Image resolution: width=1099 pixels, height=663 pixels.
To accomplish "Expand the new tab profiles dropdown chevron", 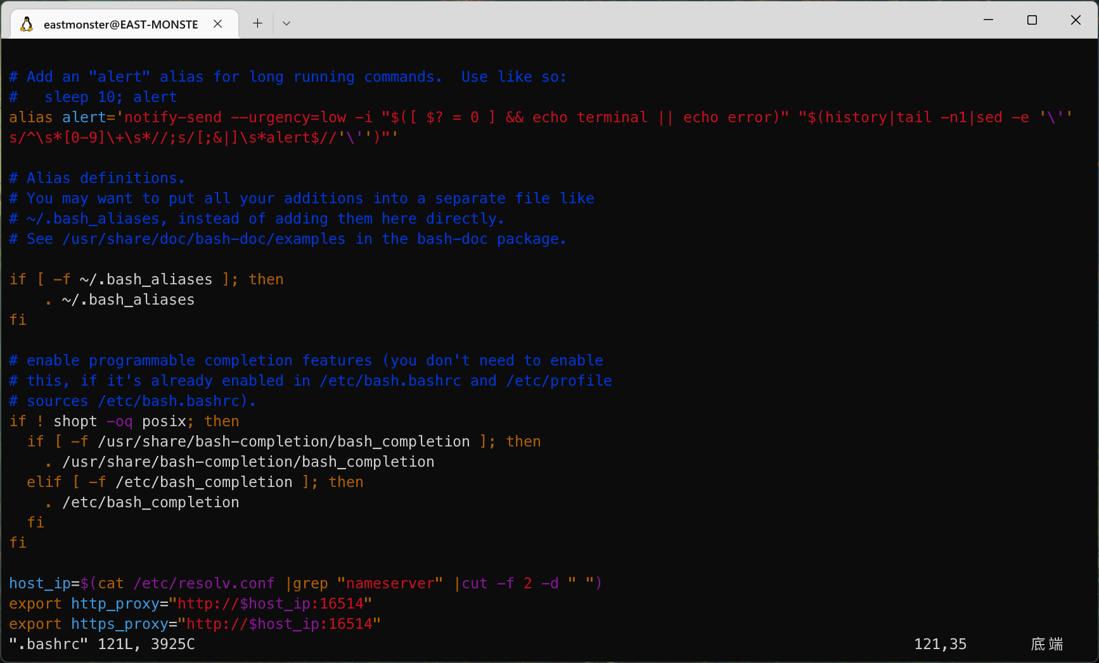I will (286, 23).
